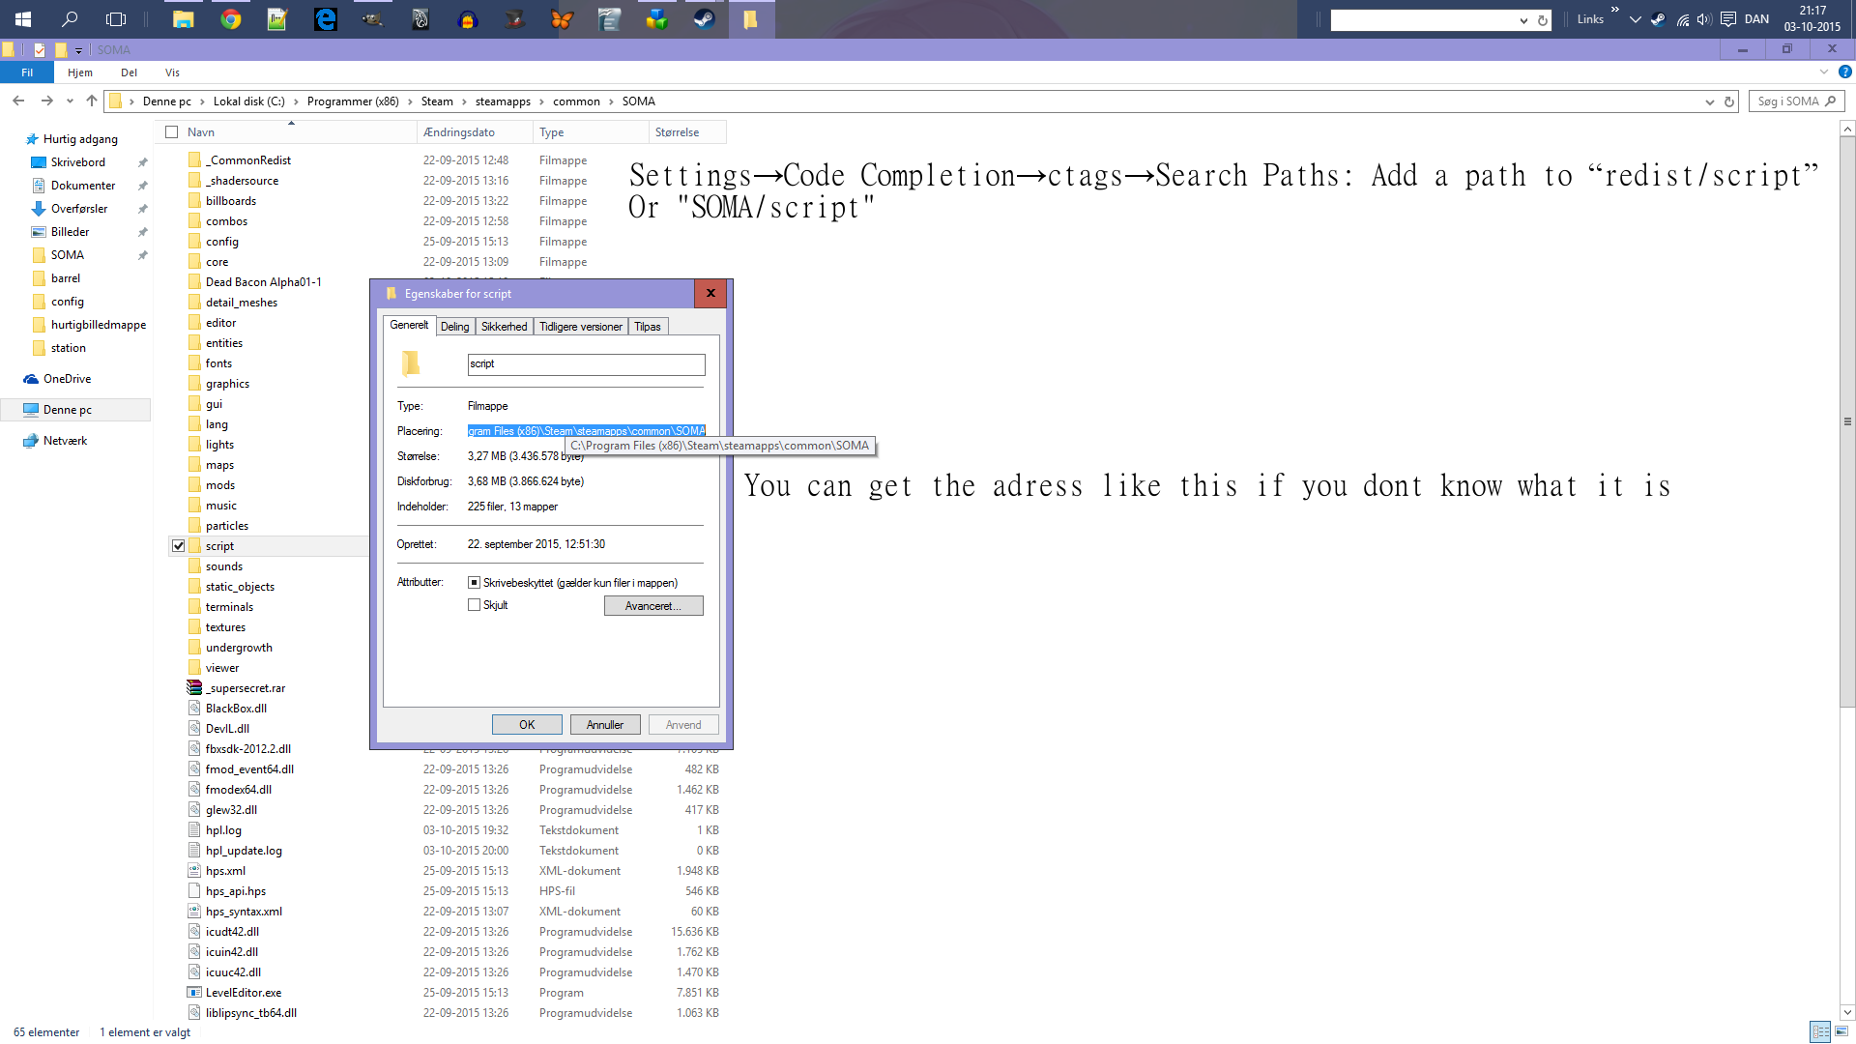The width and height of the screenshot is (1856, 1044).
Task: Open the Fil menu tab
Action: pyautogui.click(x=27, y=72)
